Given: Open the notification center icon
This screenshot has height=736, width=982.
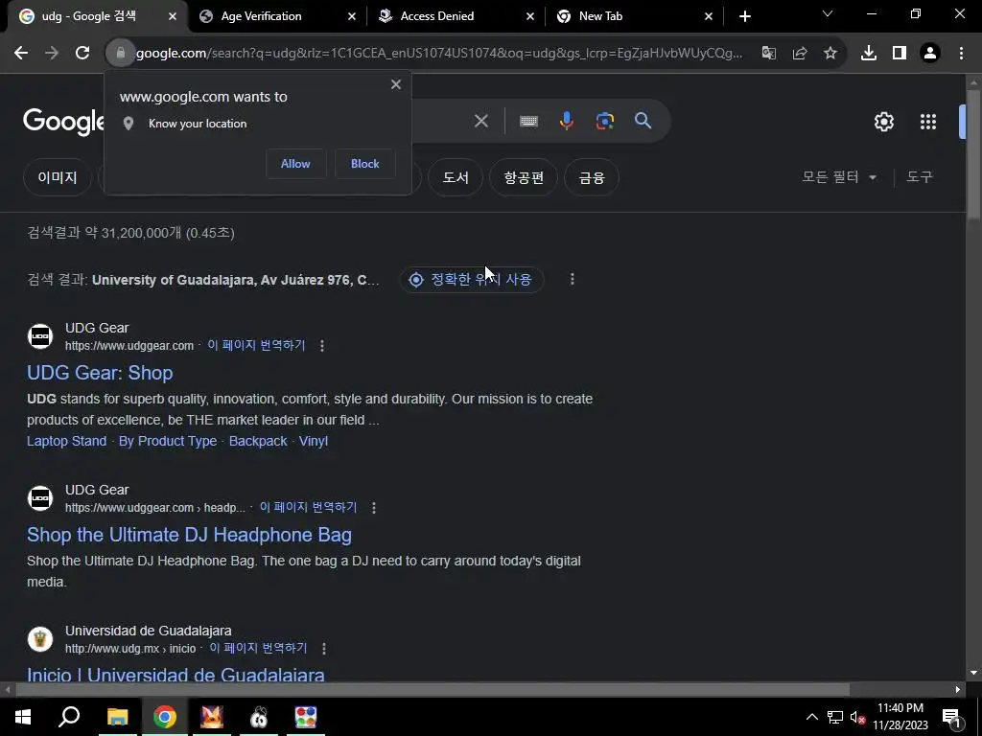Looking at the screenshot, I should 951,717.
